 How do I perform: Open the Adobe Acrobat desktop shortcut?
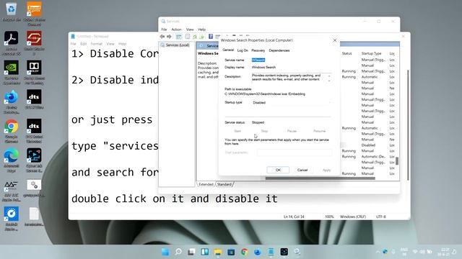tap(12, 43)
